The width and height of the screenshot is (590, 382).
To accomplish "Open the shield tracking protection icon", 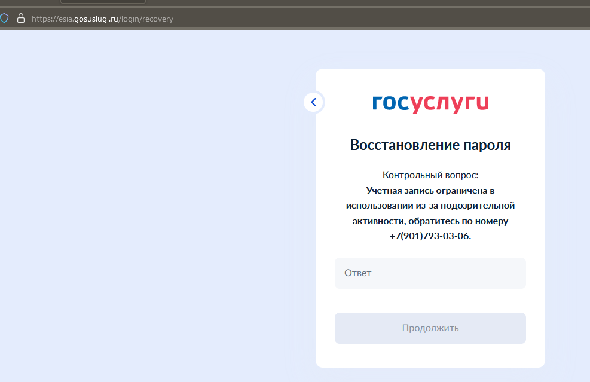I will pos(4,18).
